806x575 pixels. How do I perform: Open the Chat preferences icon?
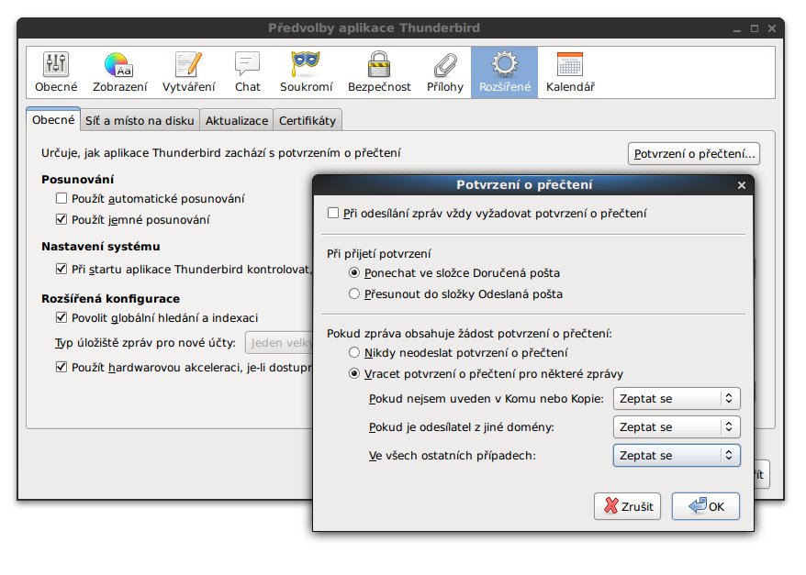[247, 72]
